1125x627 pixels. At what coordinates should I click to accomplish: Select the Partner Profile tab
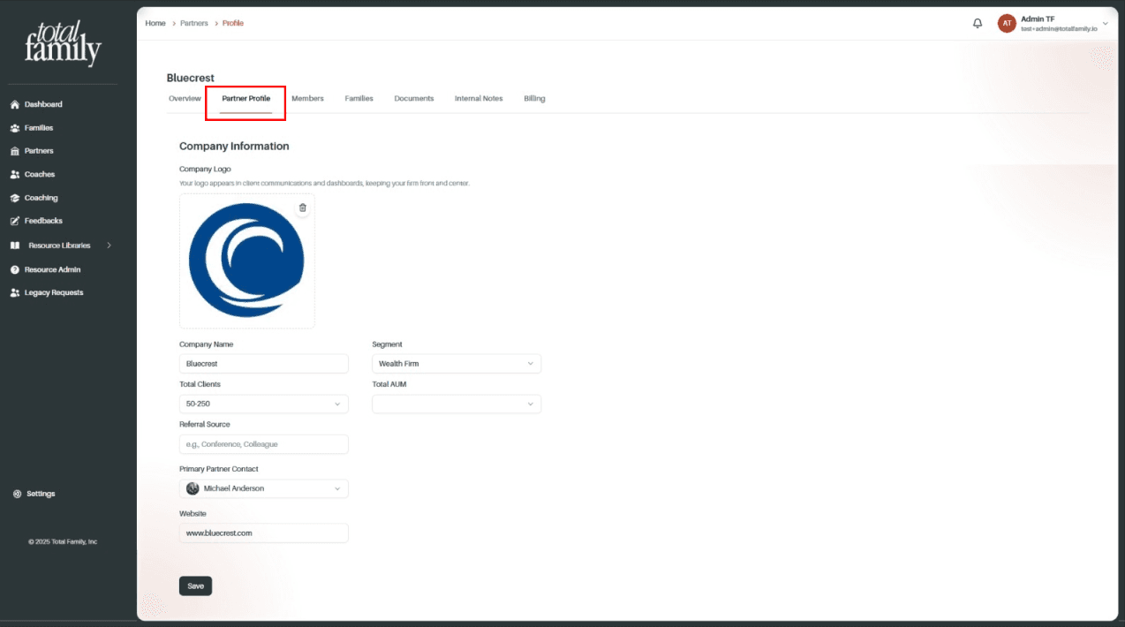tap(246, 99)
